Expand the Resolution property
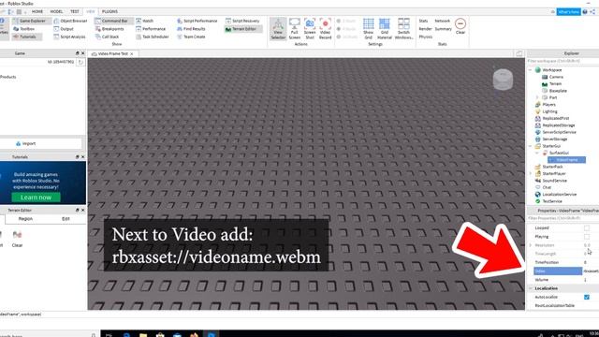Screen dimensions: 599x337 tap(531, 245)
